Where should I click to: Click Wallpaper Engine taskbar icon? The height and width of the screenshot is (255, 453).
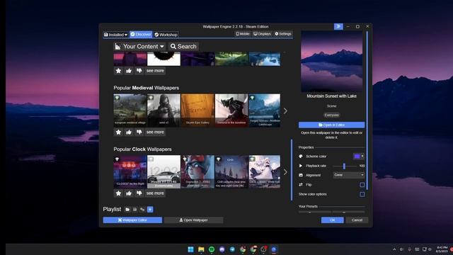click(x=274, y=249)
